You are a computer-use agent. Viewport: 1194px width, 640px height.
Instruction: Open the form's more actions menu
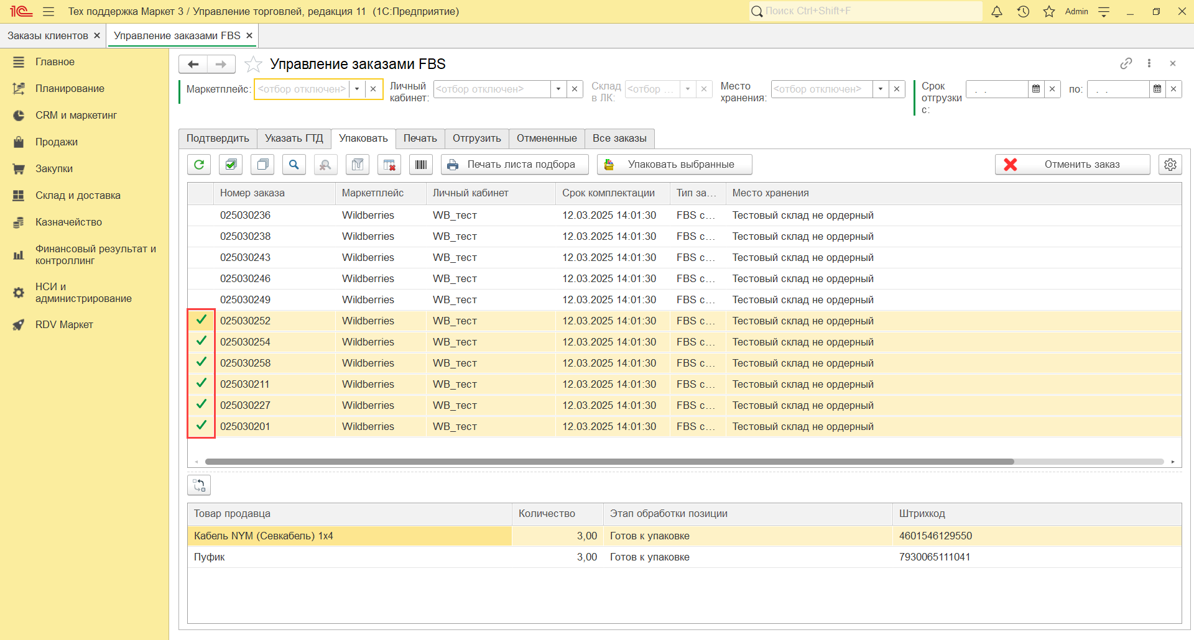1149,63
